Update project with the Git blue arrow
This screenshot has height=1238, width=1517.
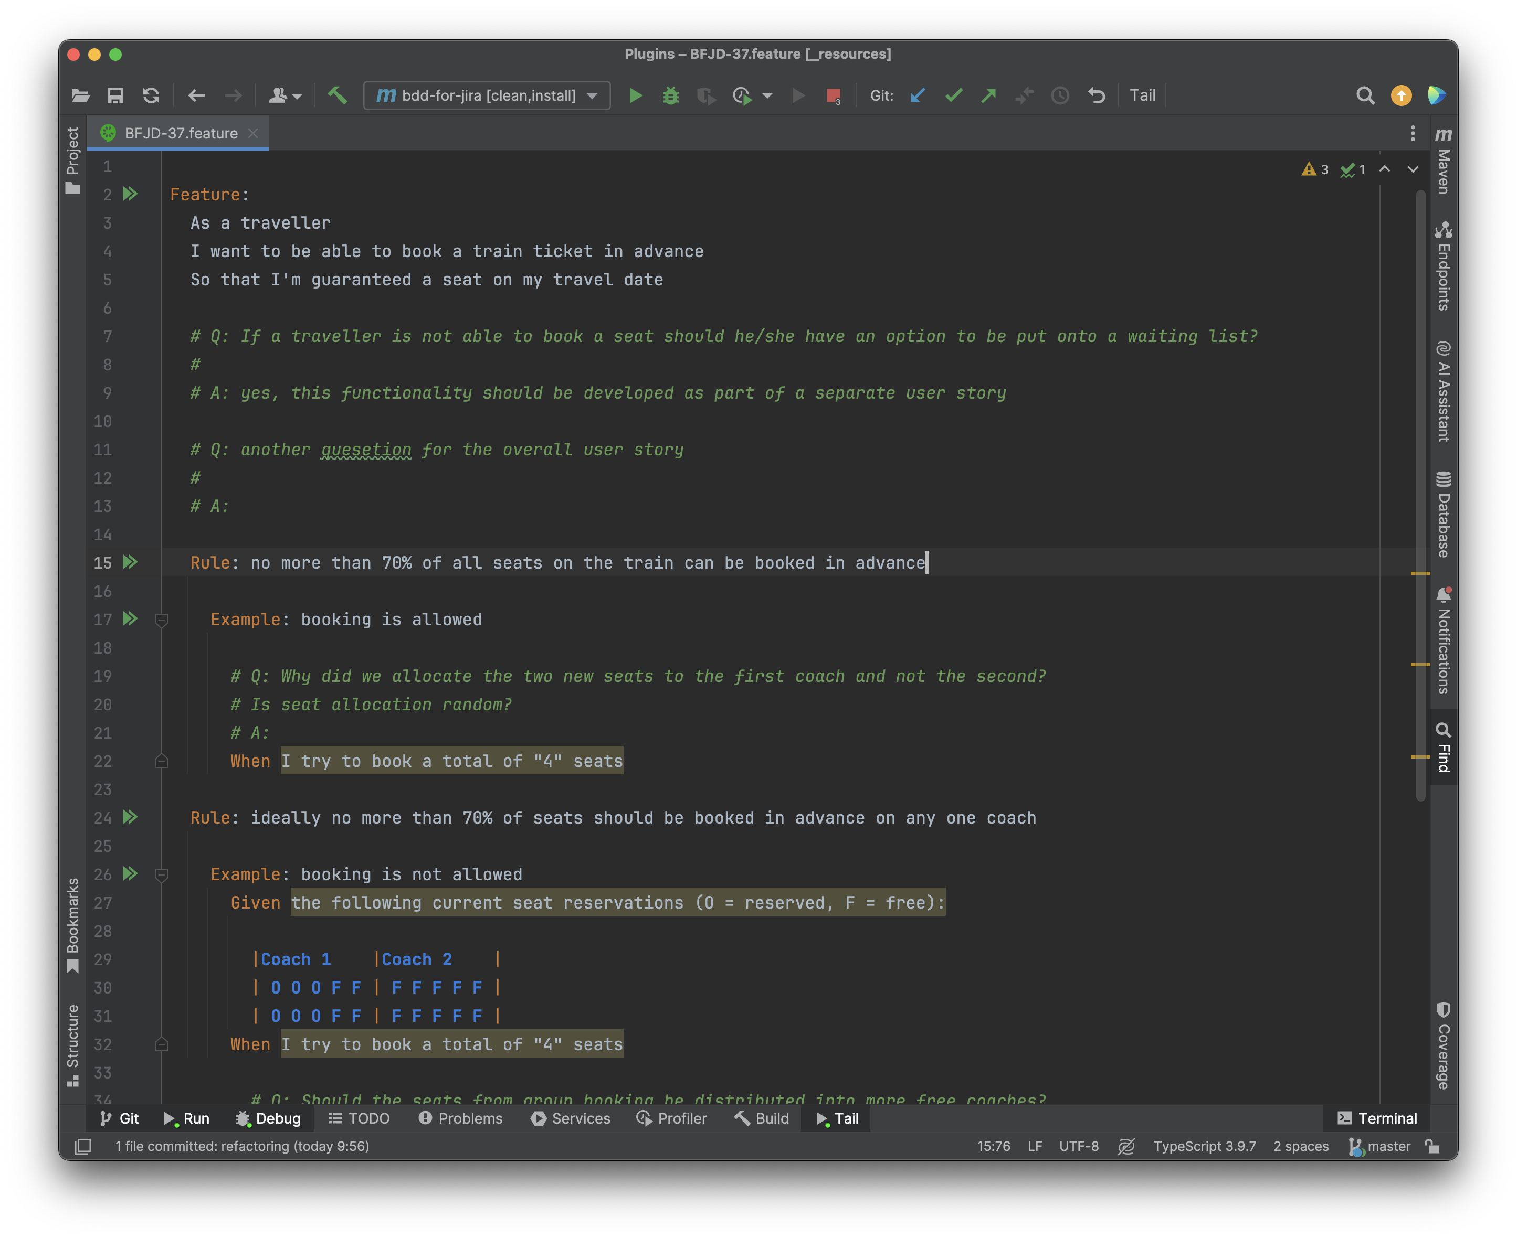[x=918, y=95]
